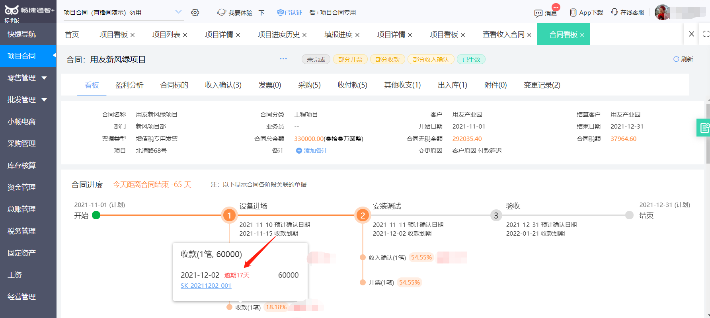Click the plus icon to 添加备注

pos(299,150)
